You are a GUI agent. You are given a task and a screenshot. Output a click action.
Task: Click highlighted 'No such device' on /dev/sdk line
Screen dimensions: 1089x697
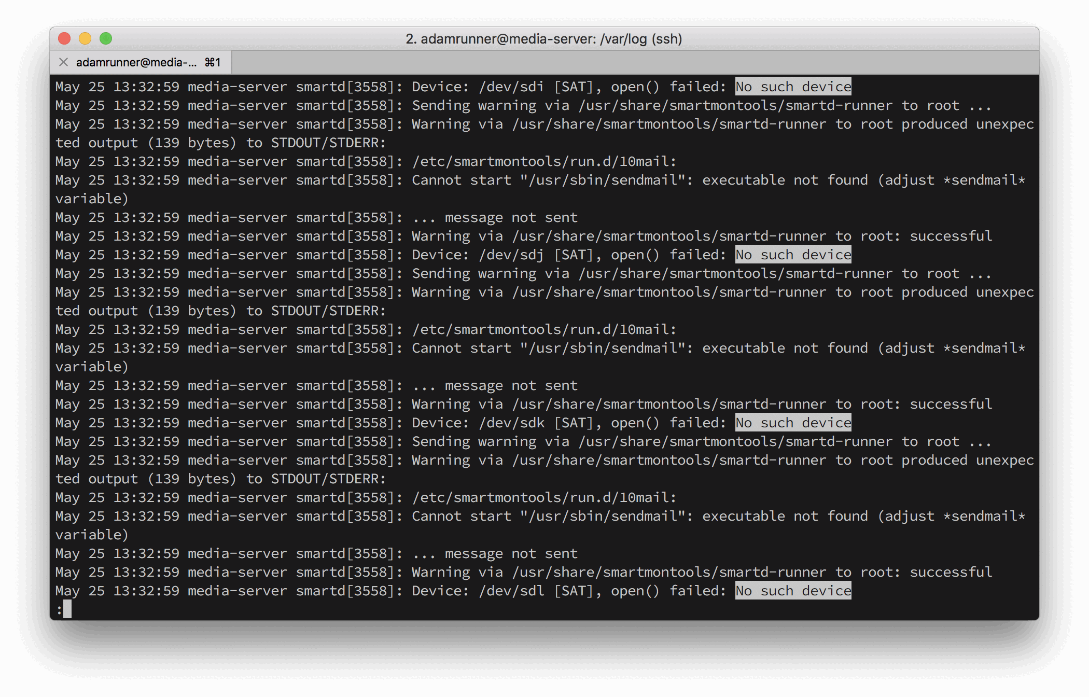point(793,423)
